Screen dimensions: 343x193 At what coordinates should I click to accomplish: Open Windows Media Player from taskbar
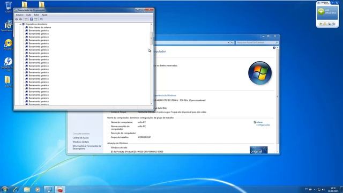(x=38, y=189)
